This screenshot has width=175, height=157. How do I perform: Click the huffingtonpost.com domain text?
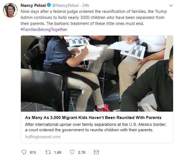43,137
